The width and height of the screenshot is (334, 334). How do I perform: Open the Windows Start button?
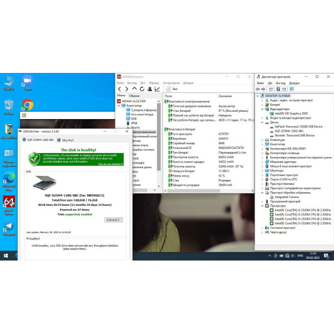(x=6, y=256)
